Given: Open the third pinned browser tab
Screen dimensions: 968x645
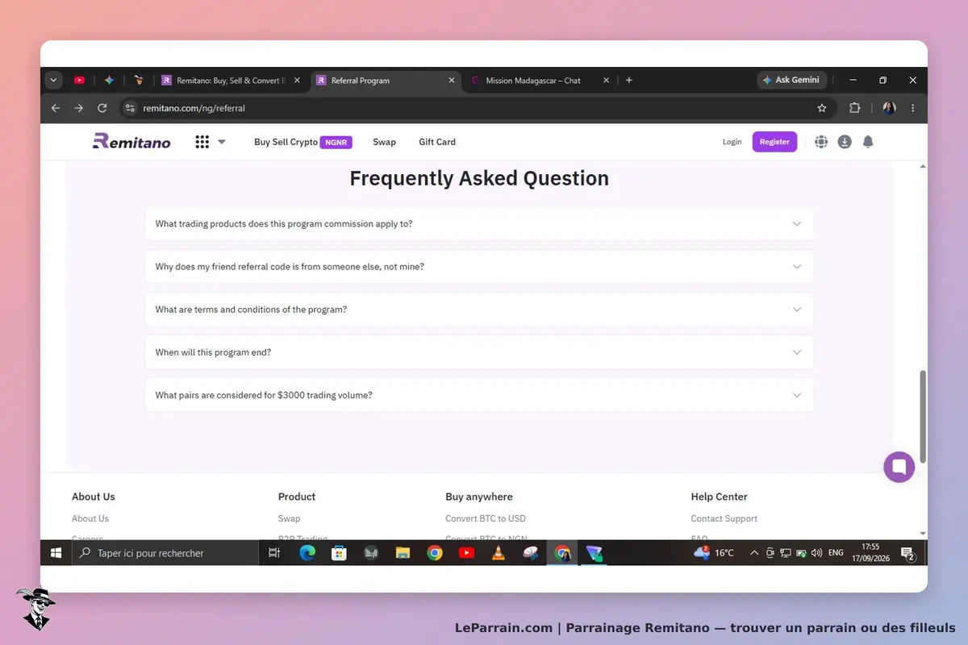Looking at the screenshot, I should pos(139,81).
